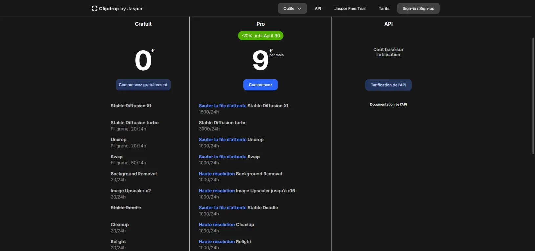Viewport: 535px width, 251px height.
Task: Start the Pro plan with Commencez
Action: click(261, 85)
